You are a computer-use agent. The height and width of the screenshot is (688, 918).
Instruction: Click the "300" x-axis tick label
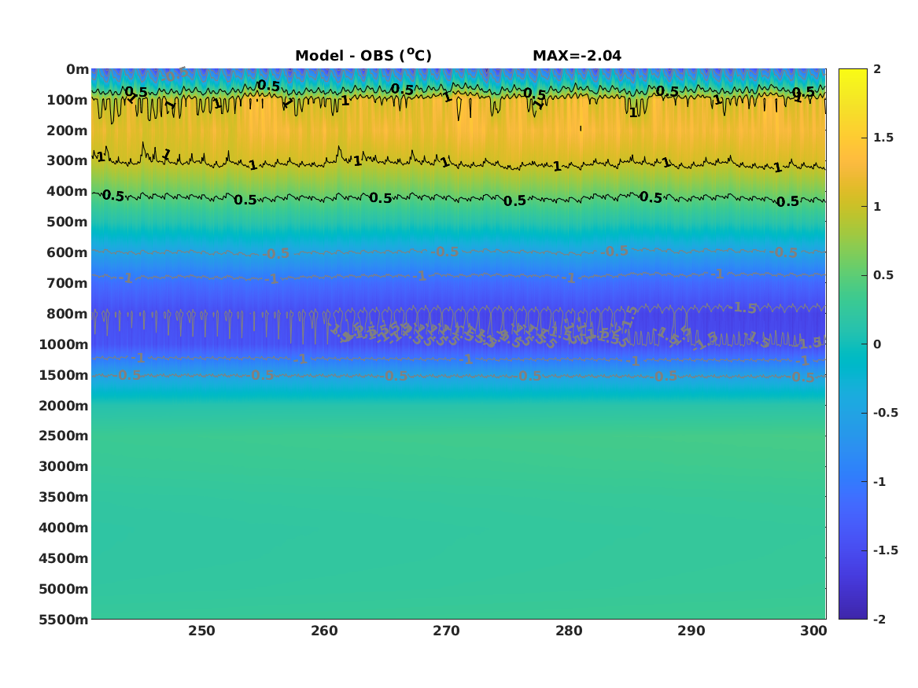pos(814,631)
